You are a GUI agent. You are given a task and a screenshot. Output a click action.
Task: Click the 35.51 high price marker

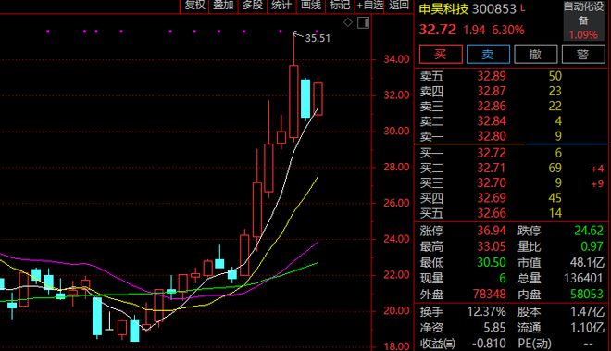point(318,38)
